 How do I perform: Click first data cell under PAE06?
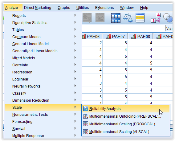coord(92,43)
